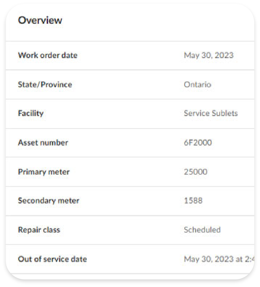Click the Service Sublets value

click(x=211, y=113)
